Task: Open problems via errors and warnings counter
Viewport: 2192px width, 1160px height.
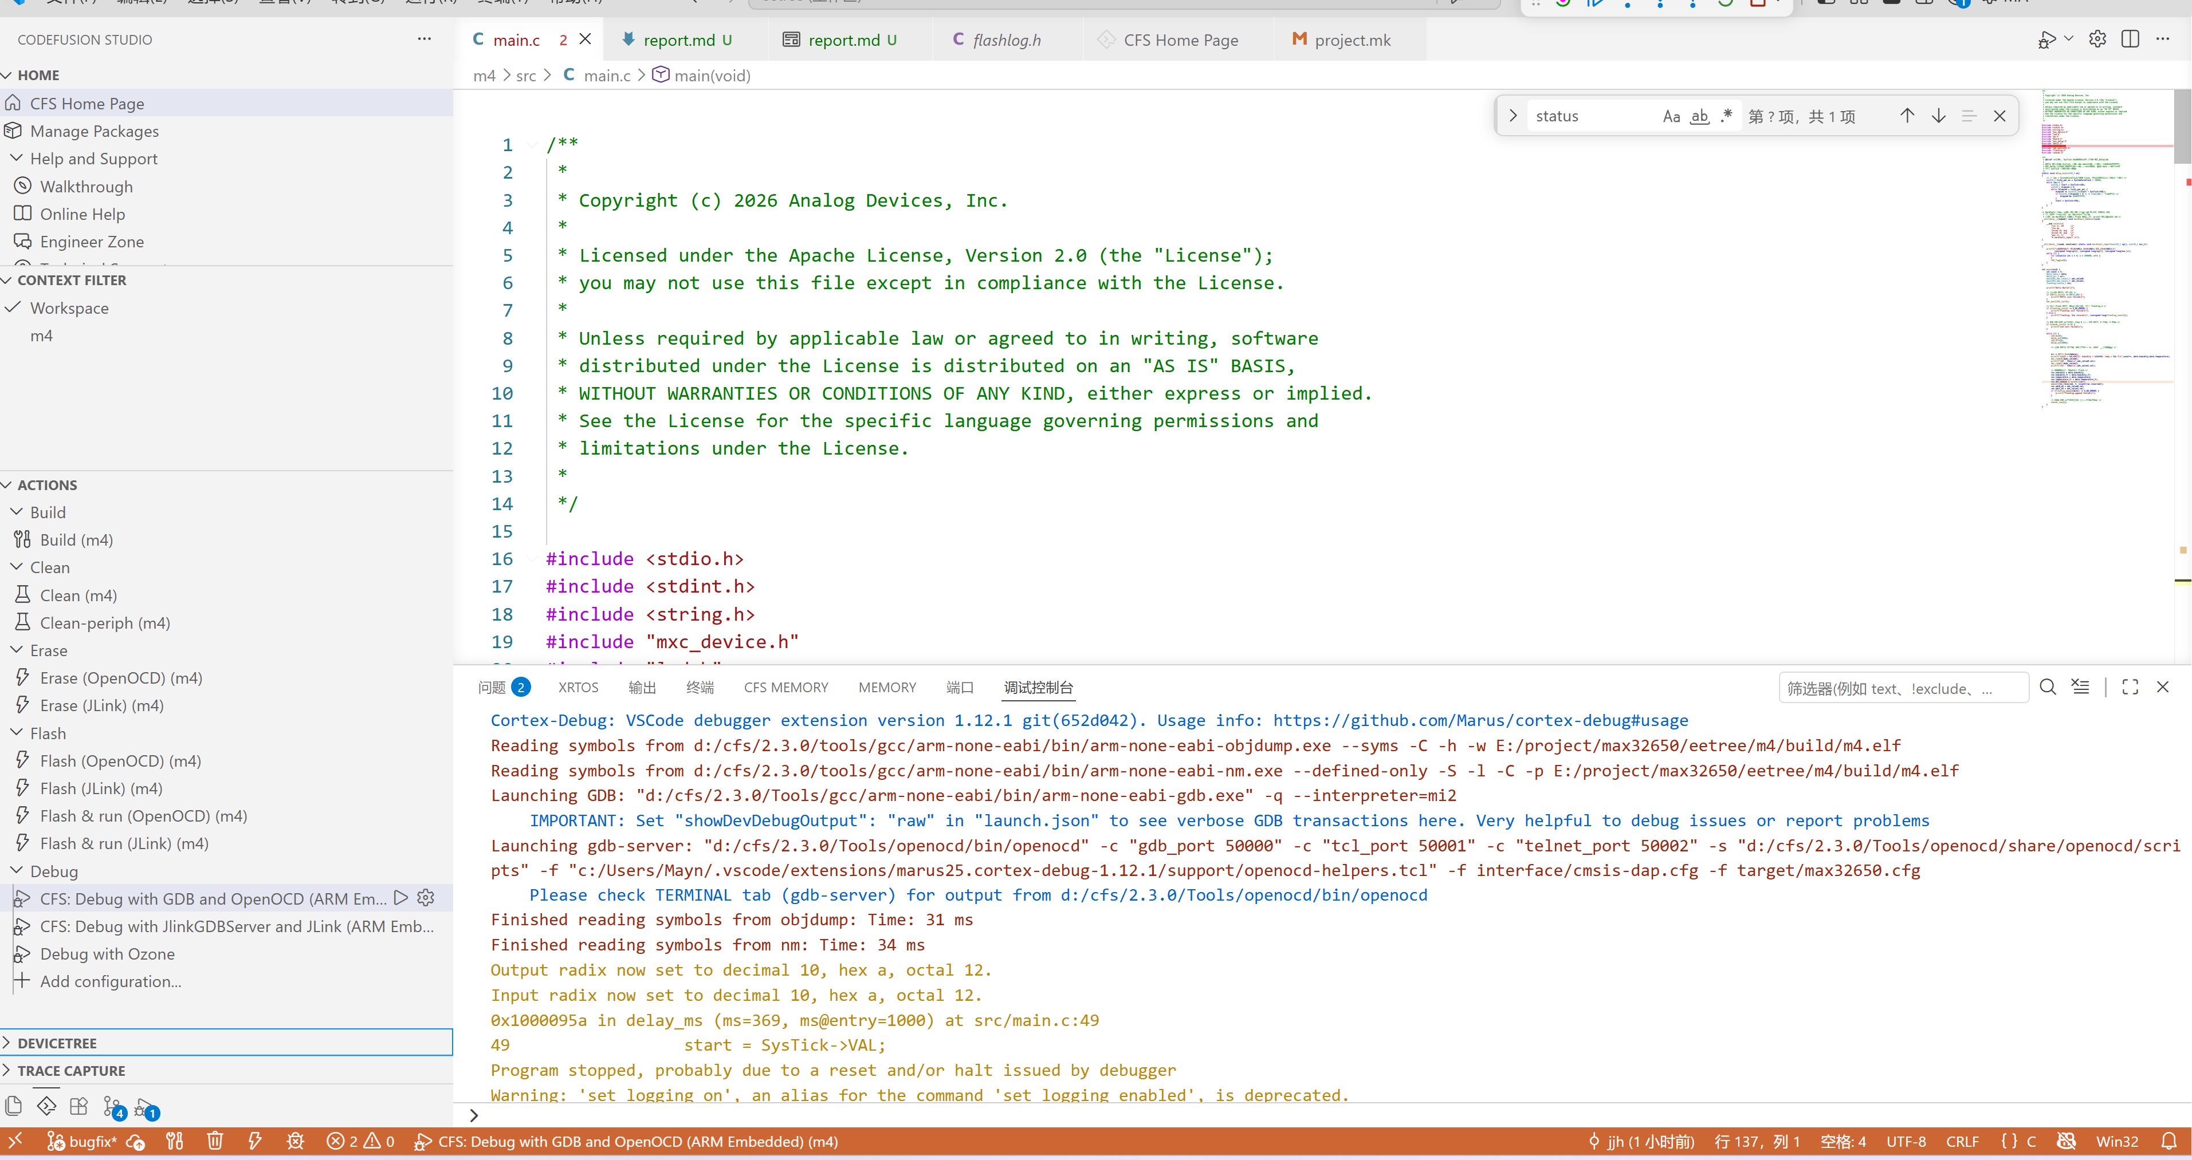Action: pyautogui.click(x=361, y=1141)
